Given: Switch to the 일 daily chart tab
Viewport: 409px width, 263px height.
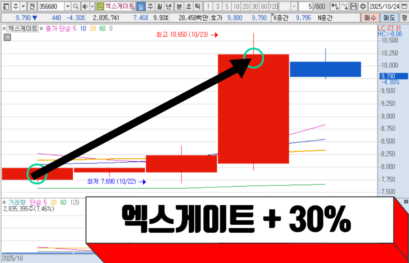Looking at the screenshot, I should pyautogui.click(x=141, y=6).
